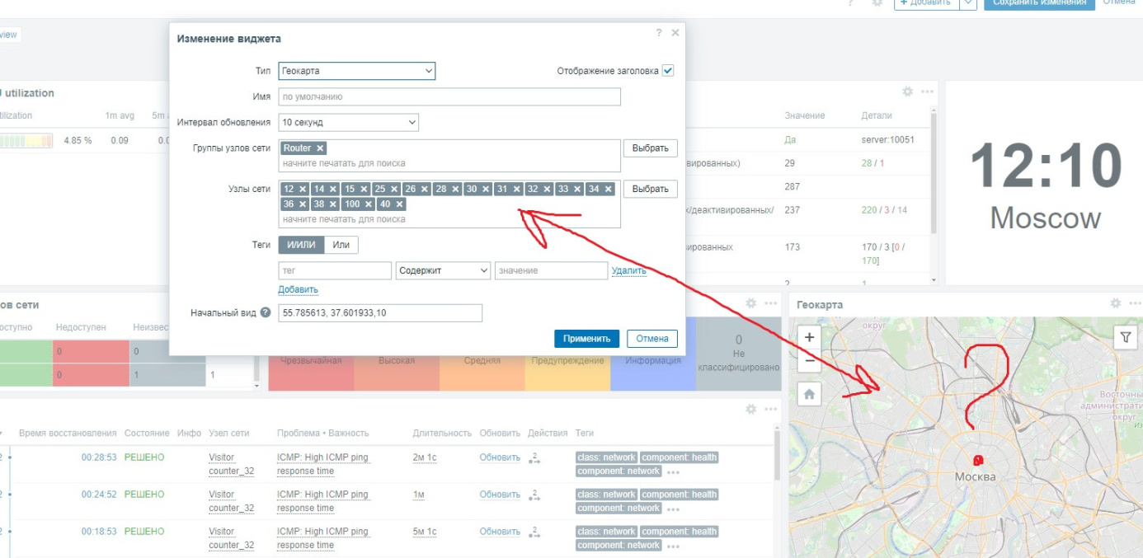Screen dimensions: 1143x558
Task: Click Выбрать for Узлы сети
Action: (x=651, y=190)
